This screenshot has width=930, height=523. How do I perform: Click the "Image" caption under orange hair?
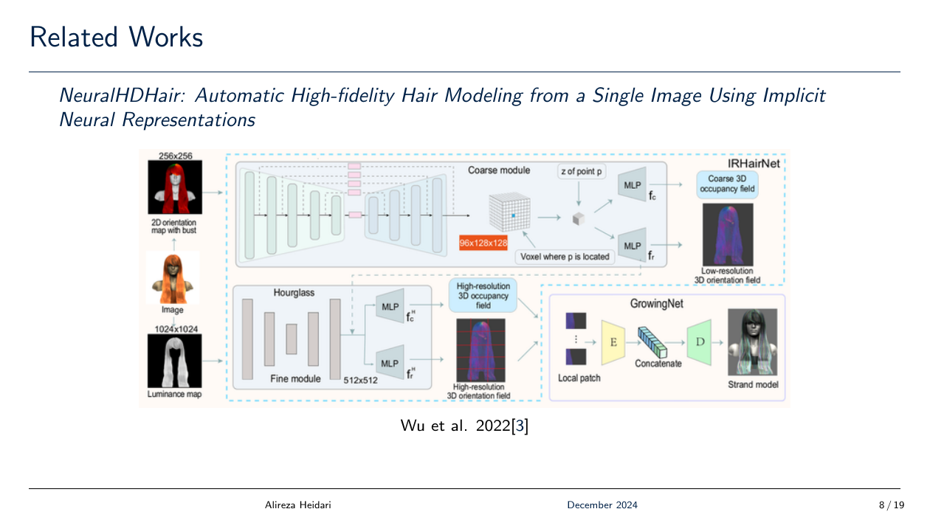(172, 311)
